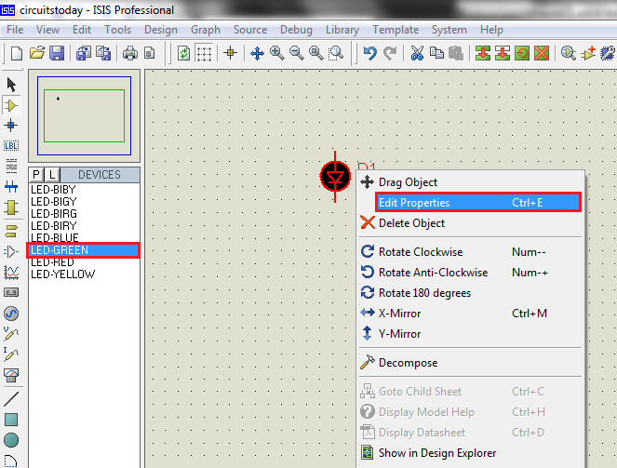This screenshot has height=468, width=617.
Task: Toggle the grid display icon
Action: tap(204, 53)
